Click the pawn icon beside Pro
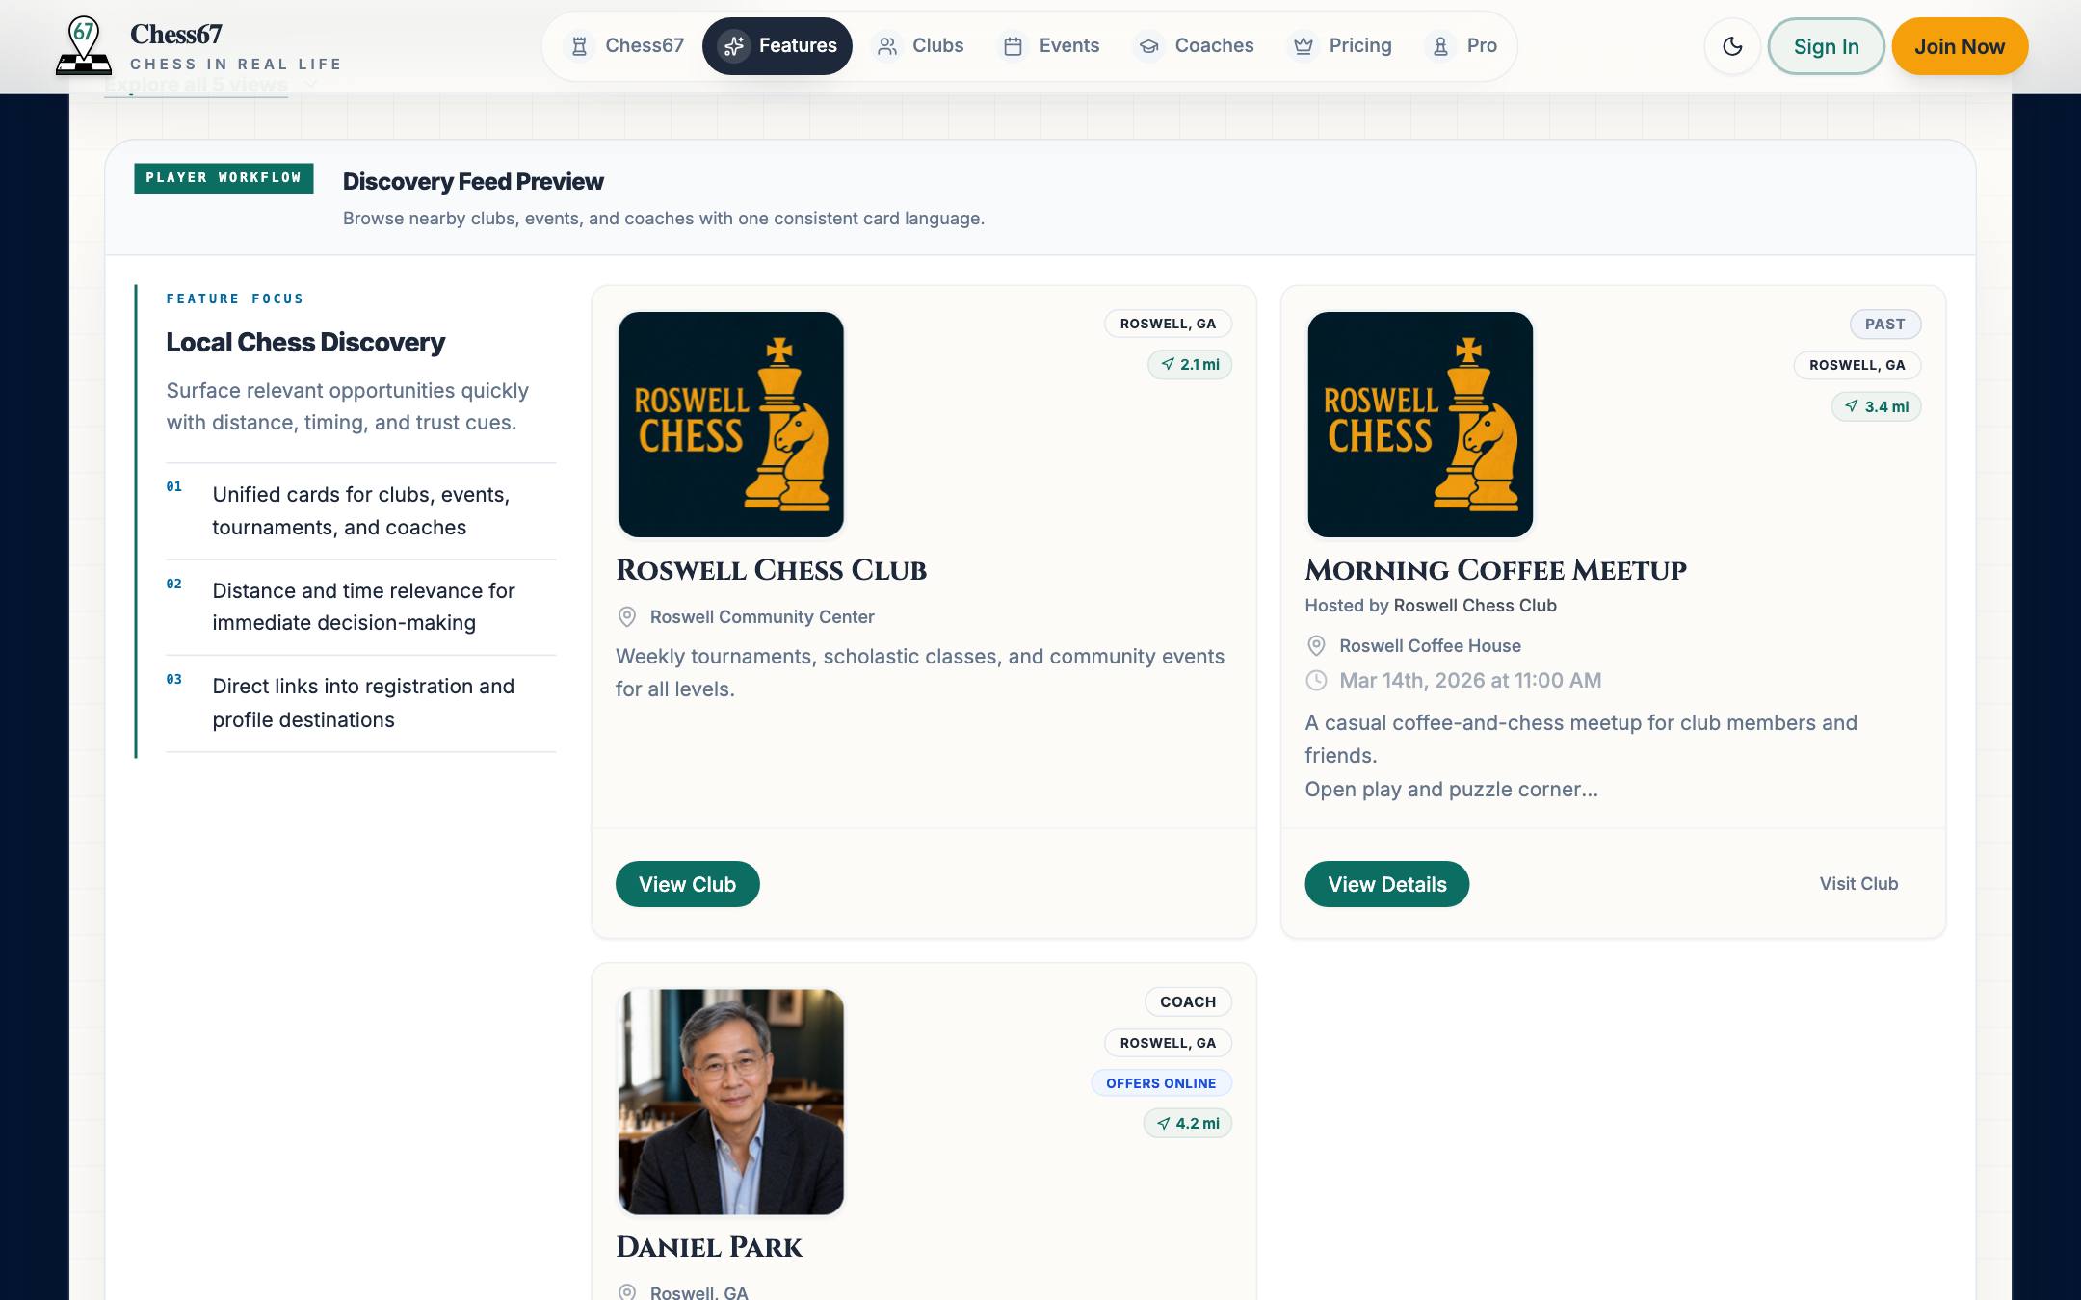This screenshot has width=2081, height=1300. 1440,46
